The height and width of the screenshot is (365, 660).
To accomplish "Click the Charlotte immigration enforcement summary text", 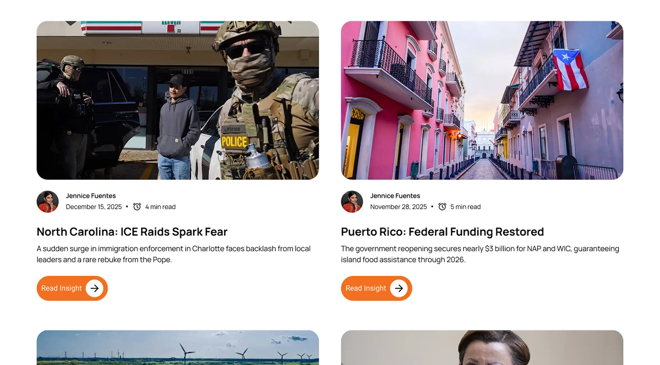I will (174, 254).
